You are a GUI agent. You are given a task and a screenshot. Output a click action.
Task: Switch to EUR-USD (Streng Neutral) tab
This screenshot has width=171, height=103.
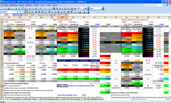[x=49, y=99]
